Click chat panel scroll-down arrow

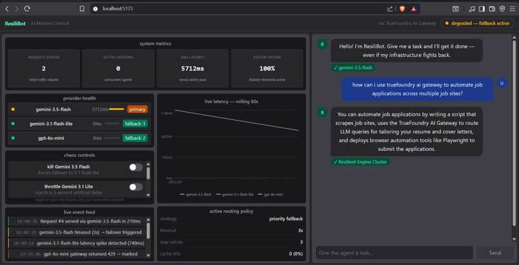pyautogui.click(x=514, y=239)
